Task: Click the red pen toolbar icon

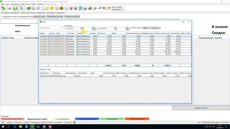Action: click(100, 8)
